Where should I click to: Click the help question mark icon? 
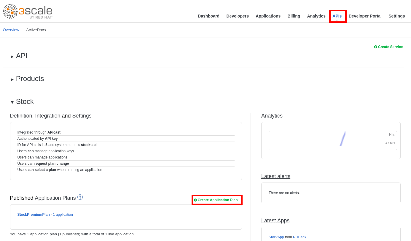coord(80,197)
